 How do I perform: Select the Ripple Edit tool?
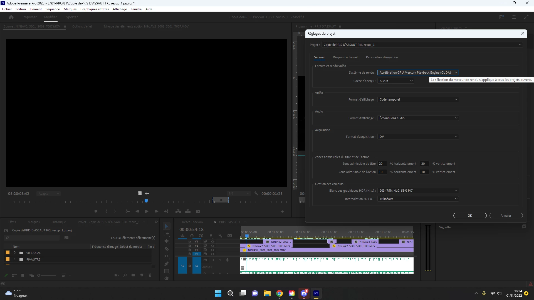coord(167,241)
